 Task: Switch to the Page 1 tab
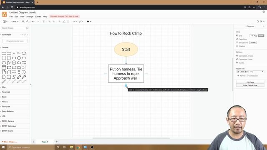(45, 142)
